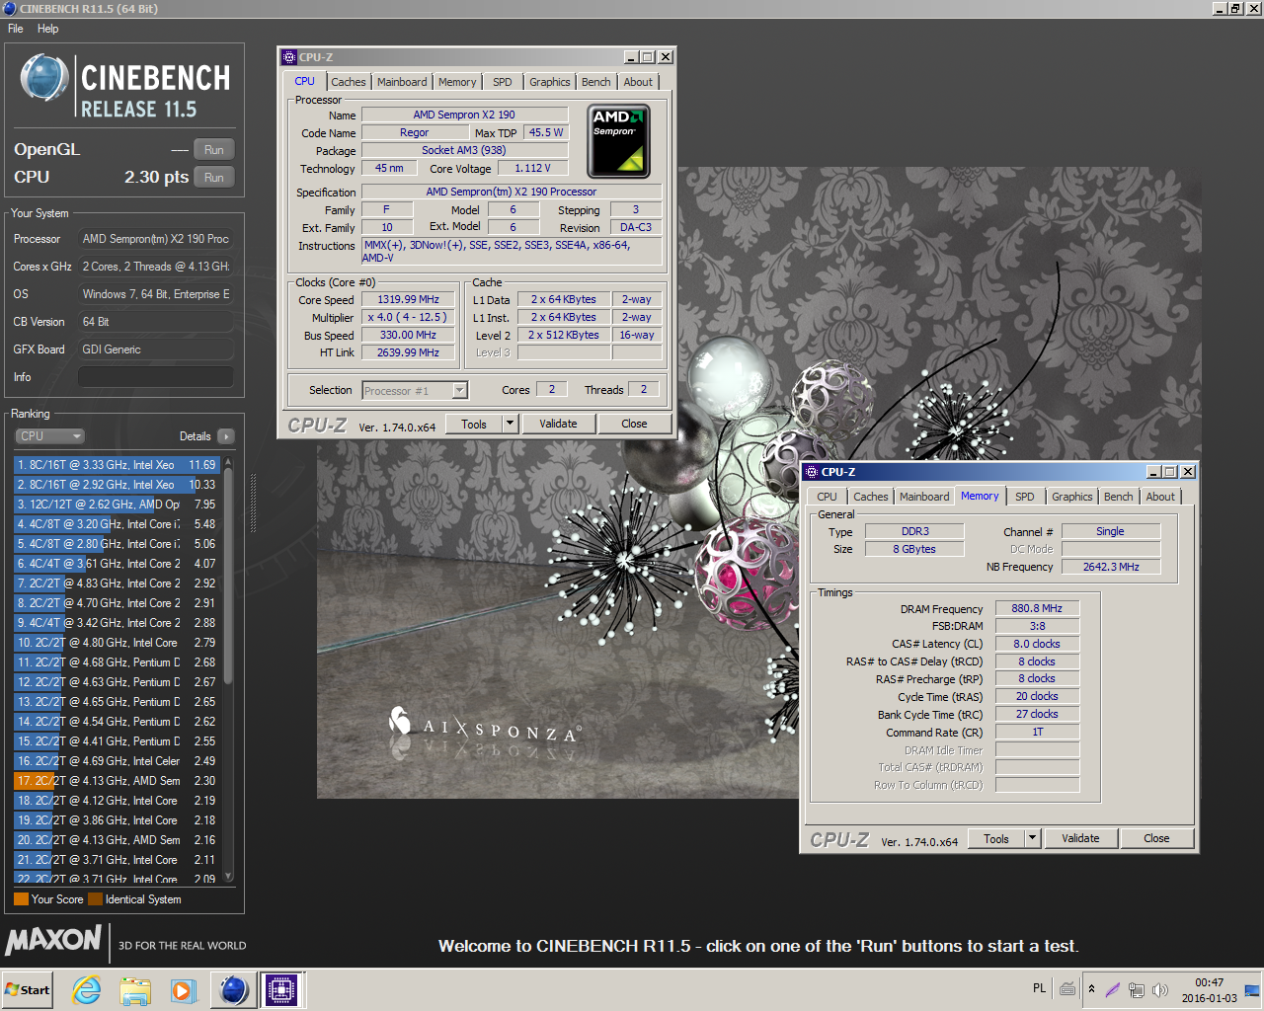Click the show desktop monitor icon
The width and height of the screenshot is (1264, 1011).
pos(1252,989)
